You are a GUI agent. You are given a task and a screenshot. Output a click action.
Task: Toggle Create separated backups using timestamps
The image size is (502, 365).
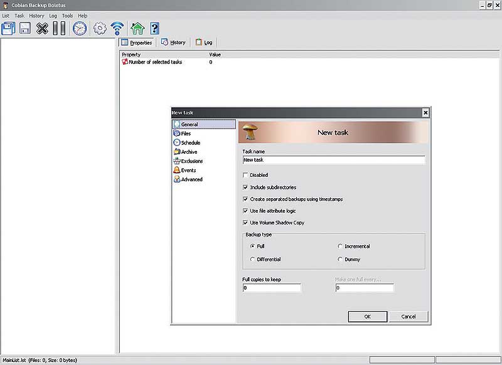(245, 199)
